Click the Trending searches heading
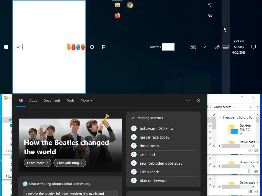 pyautogui.click(x=149, y=118)
